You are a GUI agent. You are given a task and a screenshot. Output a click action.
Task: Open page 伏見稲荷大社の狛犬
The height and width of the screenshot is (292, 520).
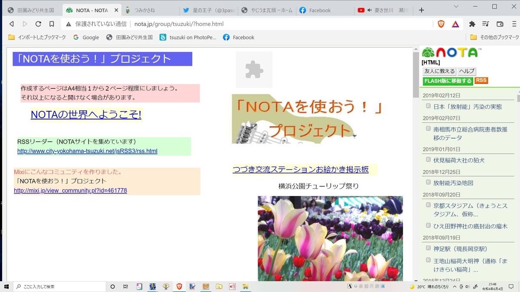(x=459, y=160)
